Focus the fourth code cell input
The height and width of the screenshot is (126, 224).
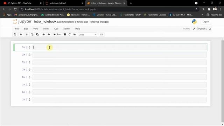pos(120,70)
